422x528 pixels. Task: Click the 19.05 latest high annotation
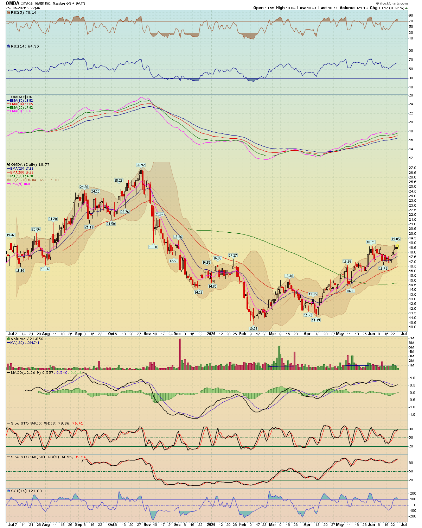point(396,239)
